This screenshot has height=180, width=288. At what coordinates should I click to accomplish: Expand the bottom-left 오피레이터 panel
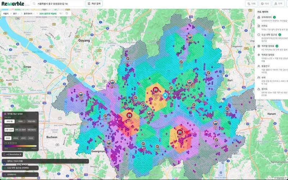[20, 175]
